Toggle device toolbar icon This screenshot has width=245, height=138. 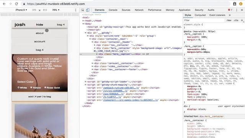[88, 10]
